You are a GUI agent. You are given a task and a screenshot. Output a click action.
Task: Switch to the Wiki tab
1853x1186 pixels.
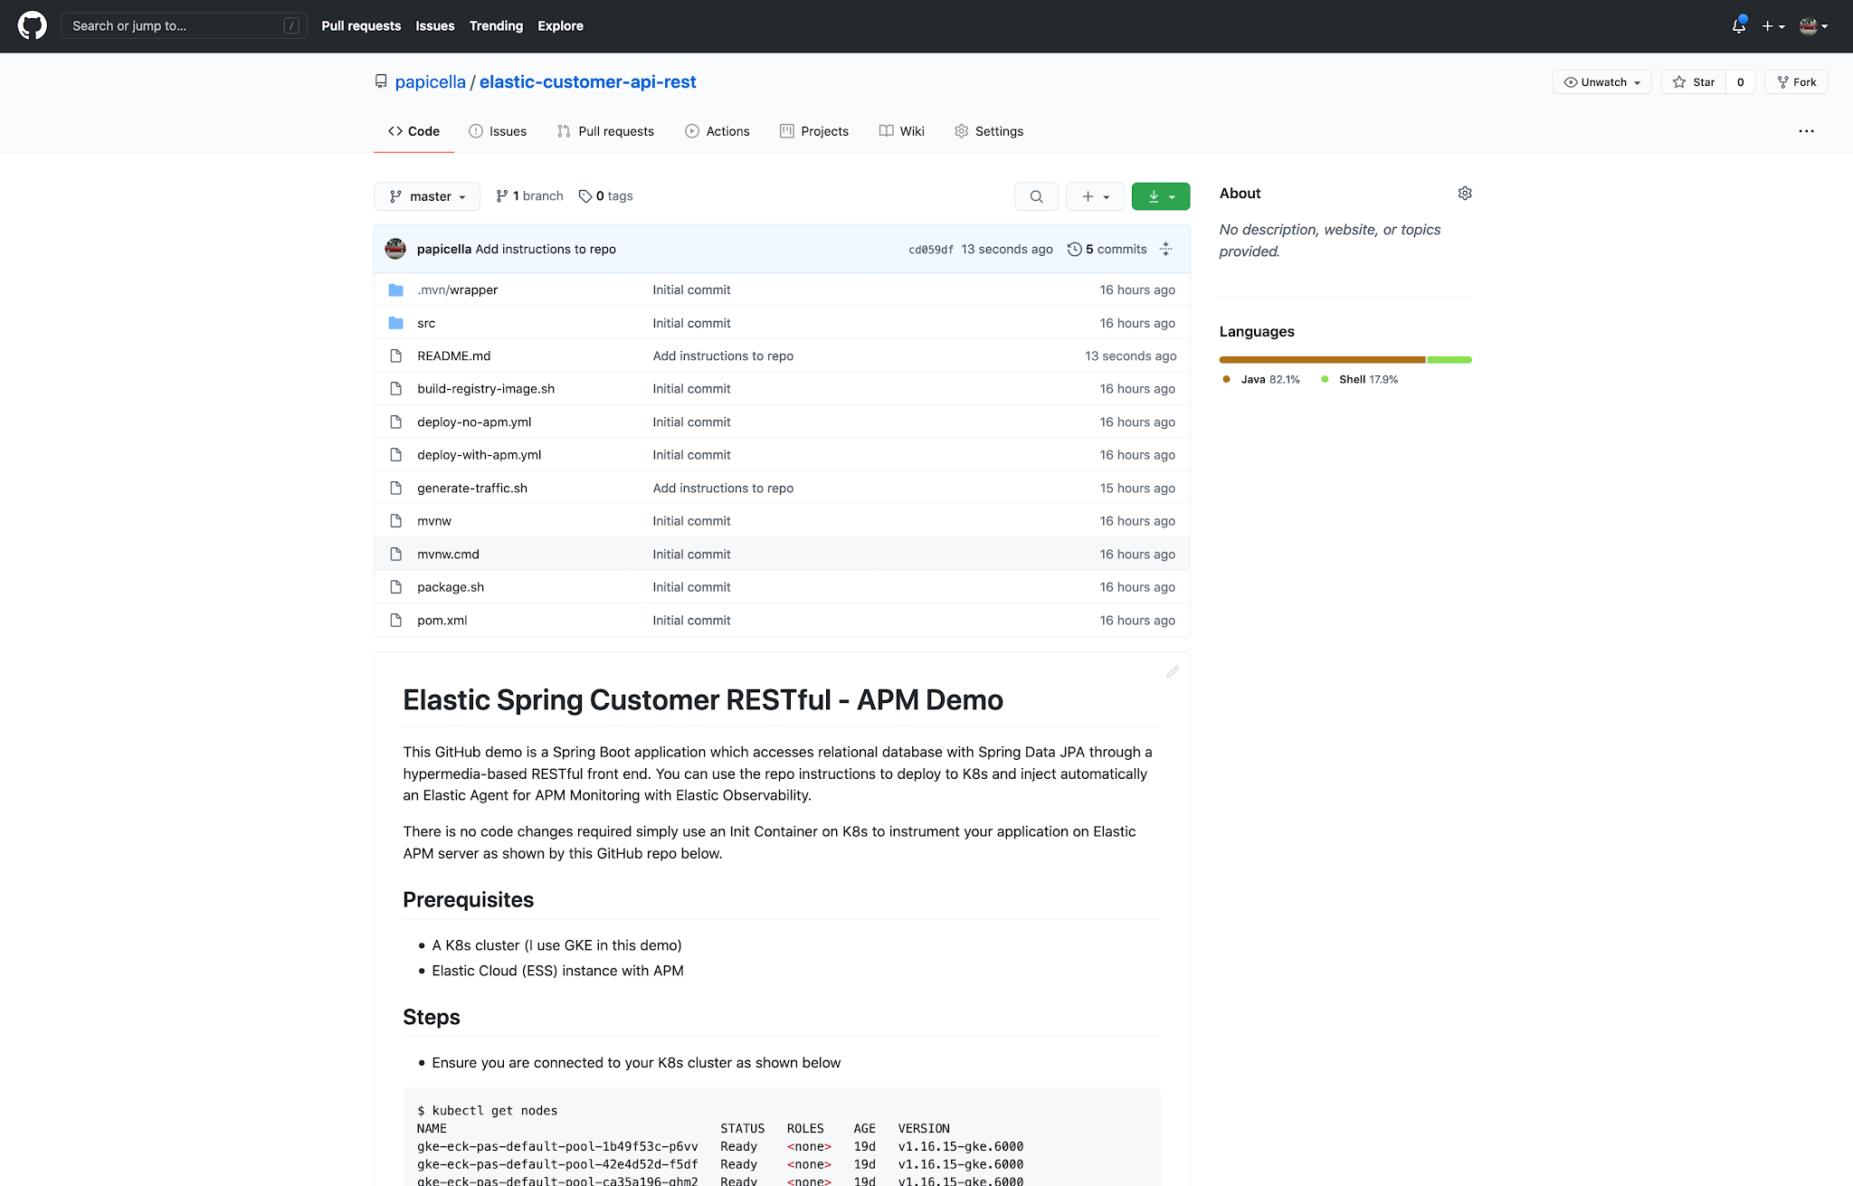tap(902, 131)
